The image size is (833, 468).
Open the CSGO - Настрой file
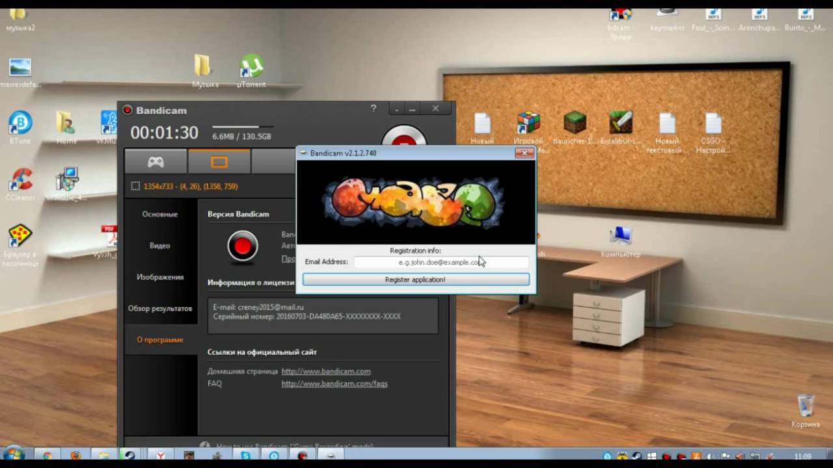[x=713, y=133]
